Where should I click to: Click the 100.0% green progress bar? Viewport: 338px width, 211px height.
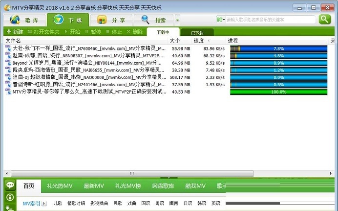point(278,92)
